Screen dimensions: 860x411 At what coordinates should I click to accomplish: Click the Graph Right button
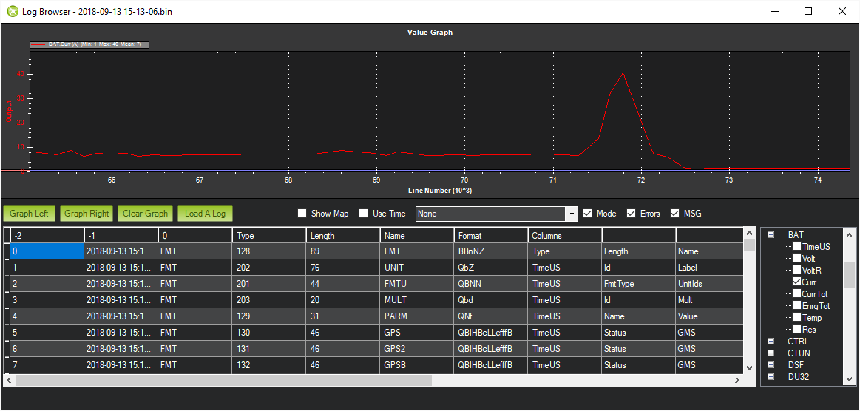(x=87, y=214)
